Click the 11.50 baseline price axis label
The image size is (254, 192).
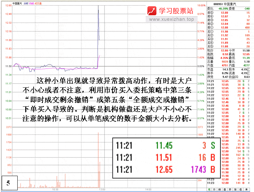[x=9, y=66]
